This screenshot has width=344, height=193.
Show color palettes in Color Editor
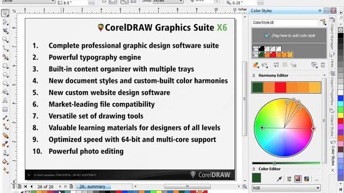pyautogui.click(x=307, y=179)
